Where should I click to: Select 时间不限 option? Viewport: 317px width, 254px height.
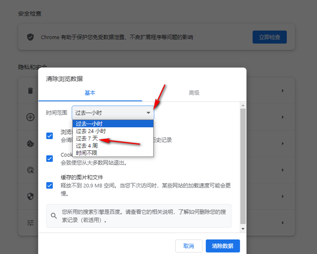click(113, 153)
